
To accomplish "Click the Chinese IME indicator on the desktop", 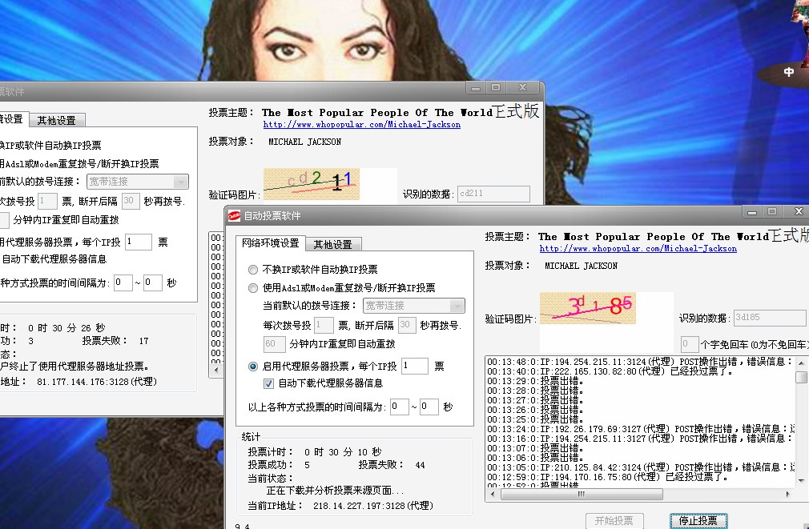I will pyautogui.click(x=789, y=72).
